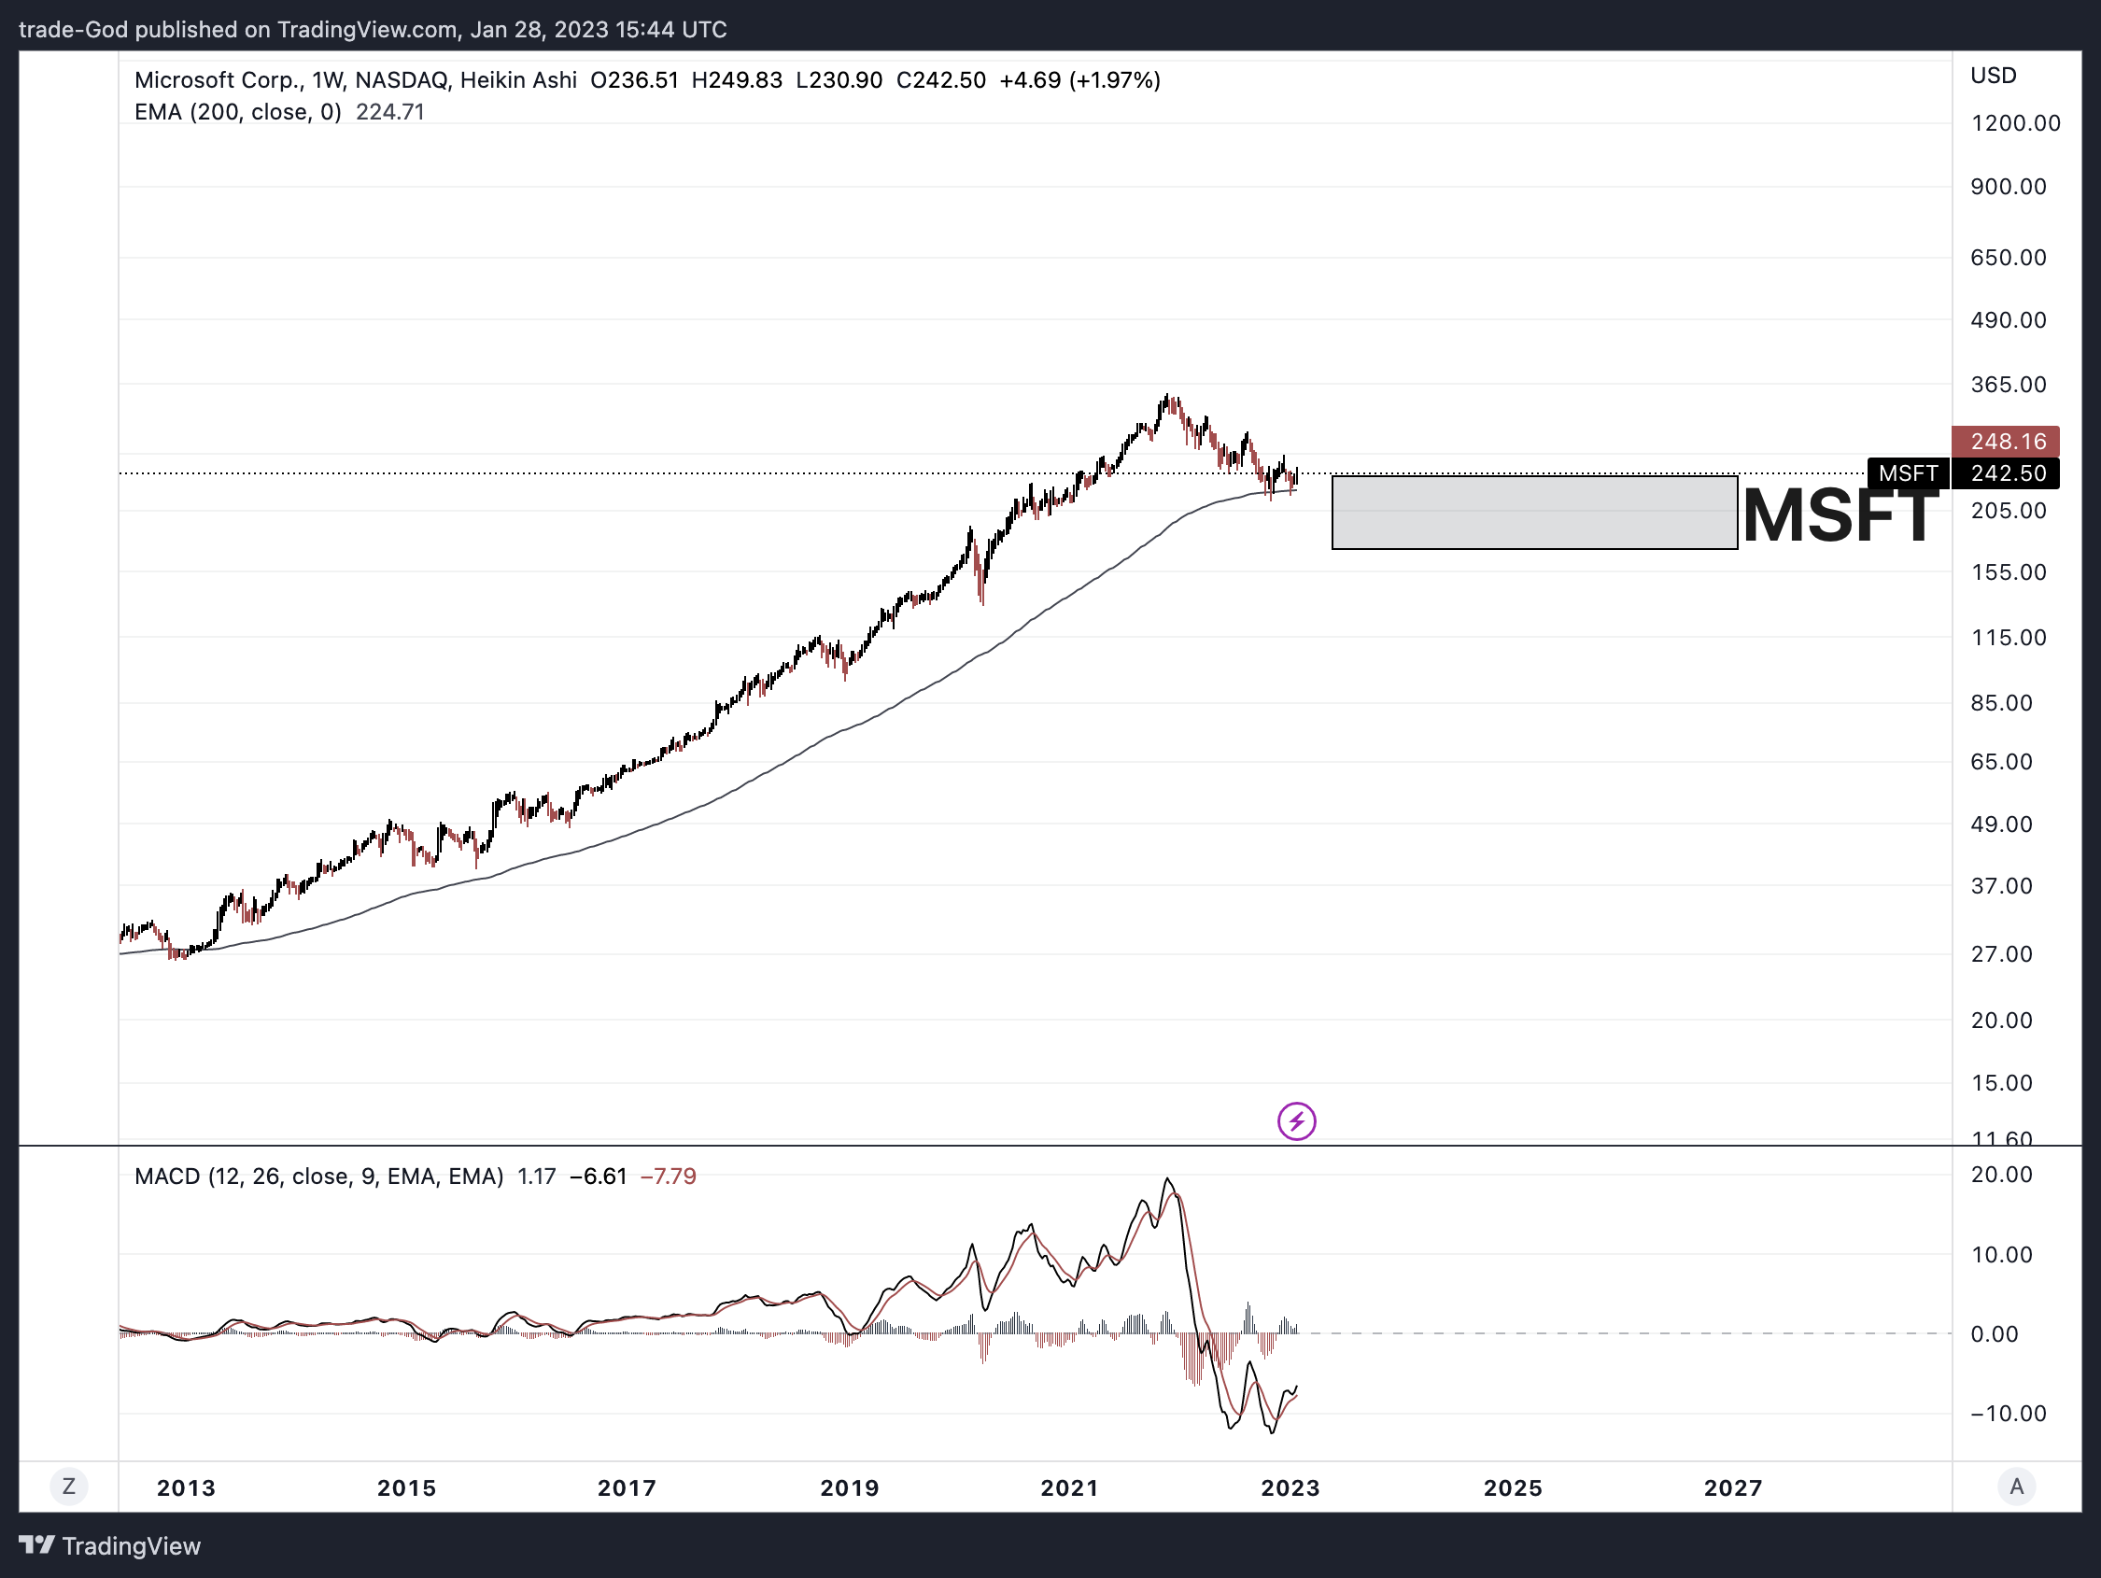Click the 490.00 price axis label

(2008, 319)
